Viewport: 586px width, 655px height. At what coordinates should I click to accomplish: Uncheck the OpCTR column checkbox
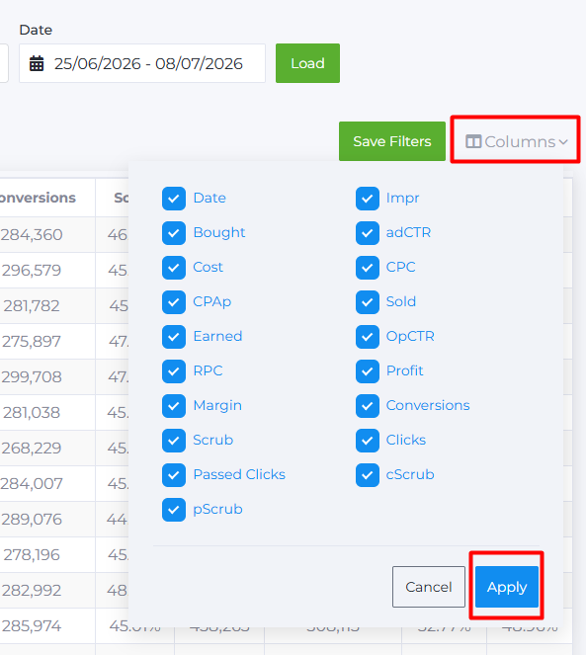(368, 337)
